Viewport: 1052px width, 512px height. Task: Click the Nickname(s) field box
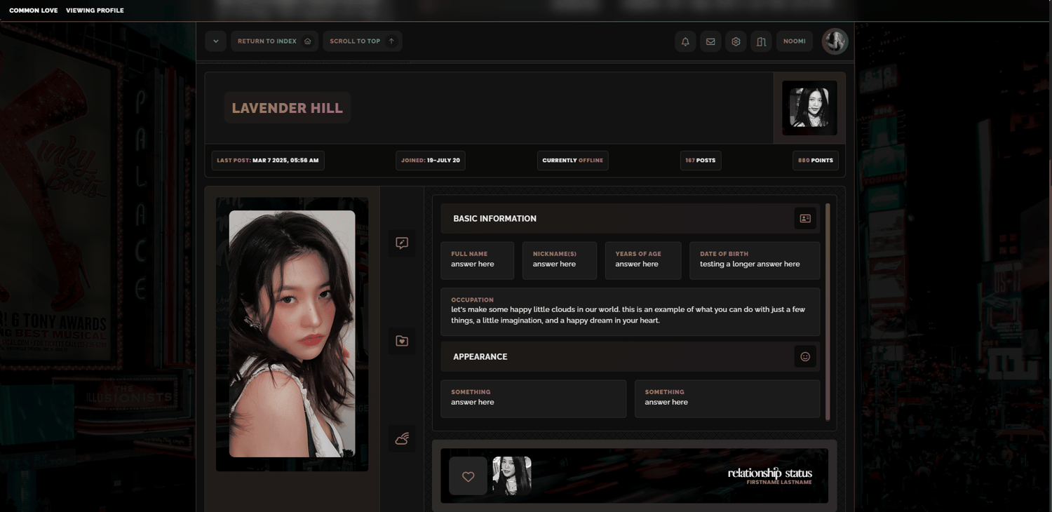tap(560, 261)
